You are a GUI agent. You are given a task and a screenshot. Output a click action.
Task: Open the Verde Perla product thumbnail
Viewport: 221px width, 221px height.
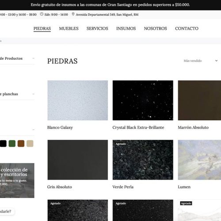(143, 160)
